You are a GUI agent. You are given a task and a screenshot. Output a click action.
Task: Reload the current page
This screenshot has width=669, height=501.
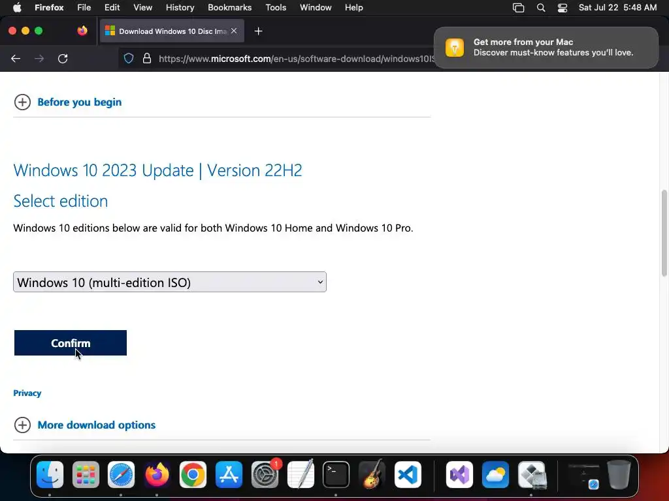pos(63,58)
